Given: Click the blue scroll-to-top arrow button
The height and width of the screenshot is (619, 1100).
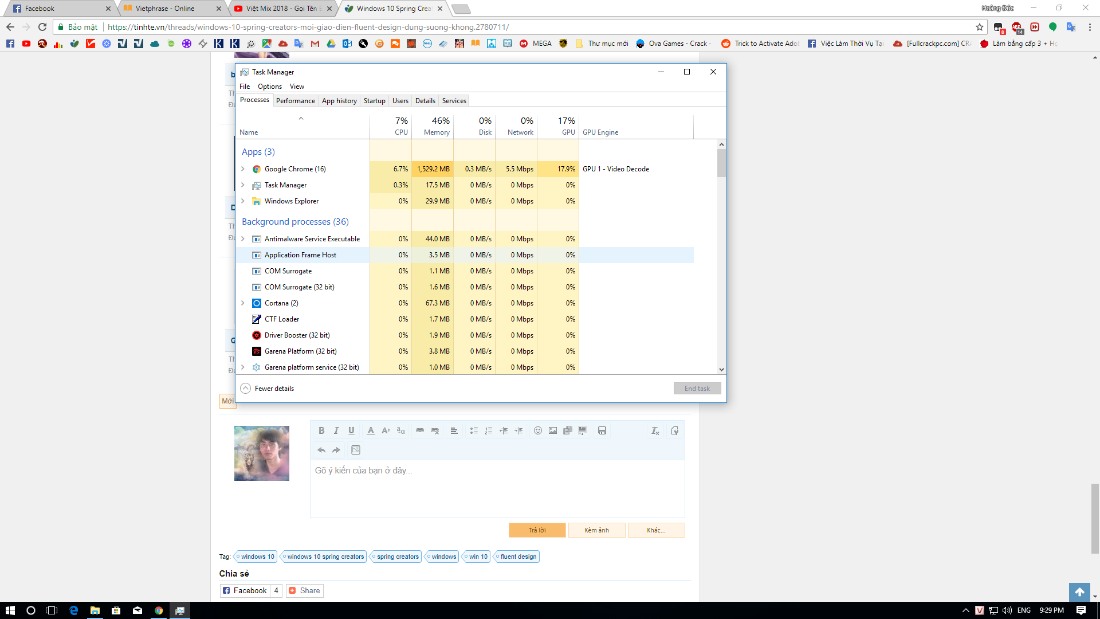Looking at the screenshot, I should 1079,592.
